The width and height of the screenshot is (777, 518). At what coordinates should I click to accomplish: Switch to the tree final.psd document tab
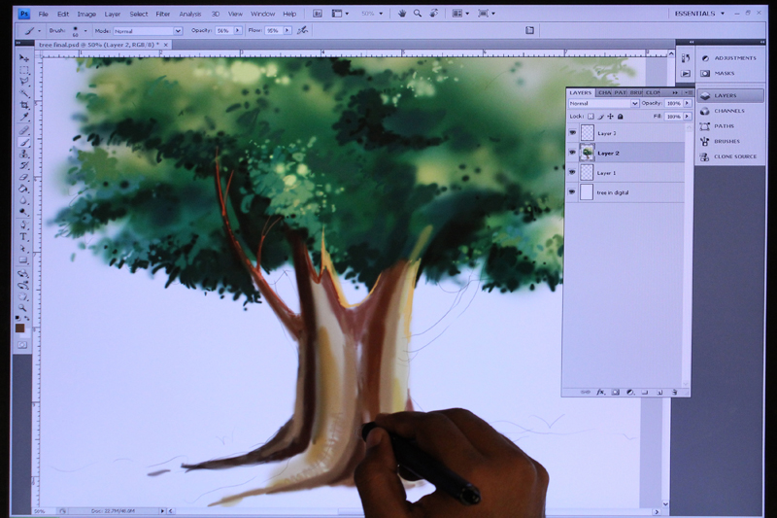coord(103,45)
